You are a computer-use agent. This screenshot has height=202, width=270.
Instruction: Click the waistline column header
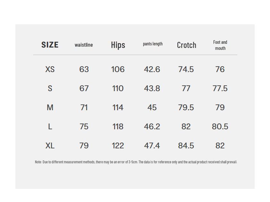[x=84, y=45]
